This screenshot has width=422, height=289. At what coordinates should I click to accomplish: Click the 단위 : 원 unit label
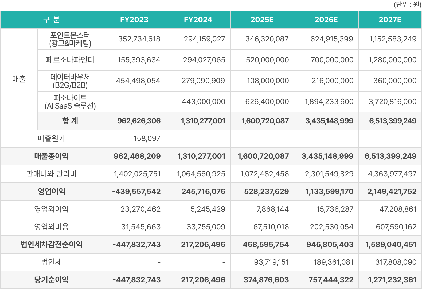(x=407, y=5)
